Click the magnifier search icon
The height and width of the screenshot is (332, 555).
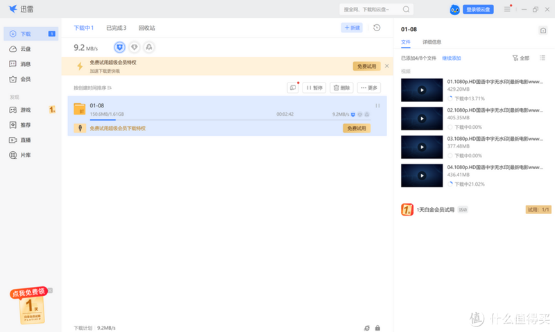tap(407, 10)
